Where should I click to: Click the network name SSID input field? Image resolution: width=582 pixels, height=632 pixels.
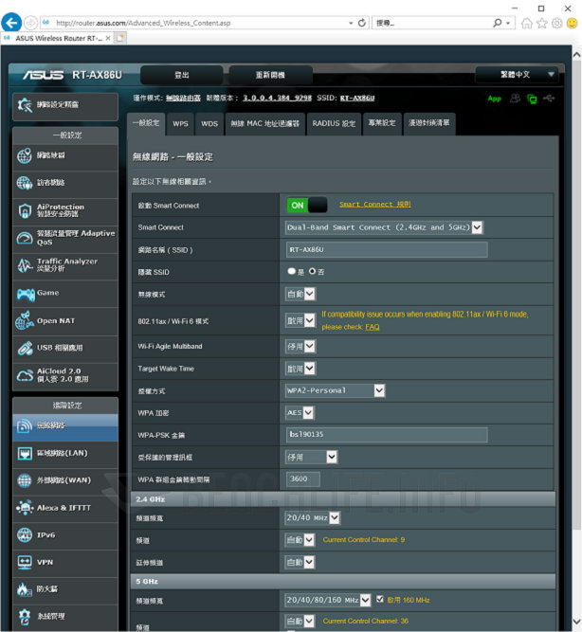tap(387, 249)
